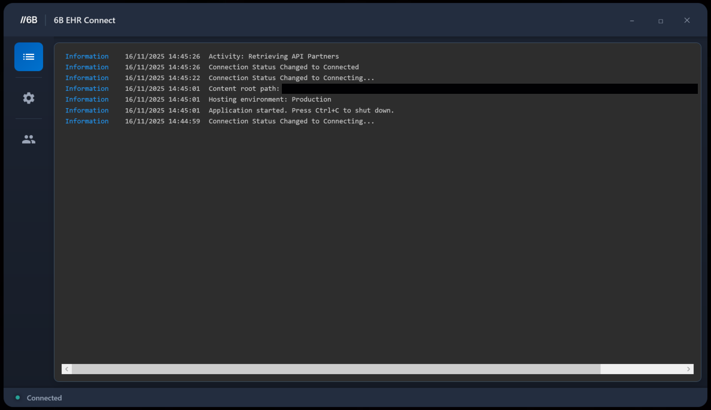Close the 6B EHR Connect window
The image size is (711, 410).
coord(687,20)
